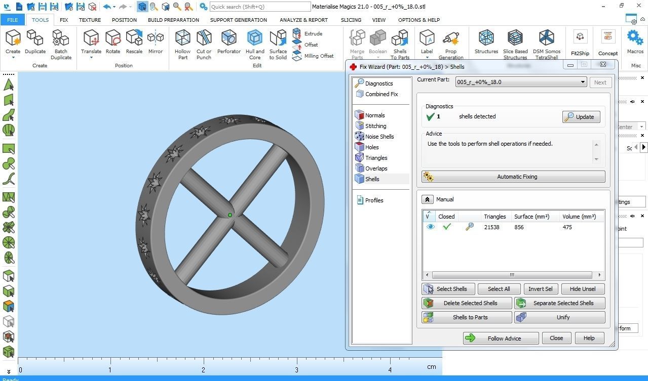Expand more tools at left toolbar bottom
This screenshot has height=381, width=648.
point(9,371)
